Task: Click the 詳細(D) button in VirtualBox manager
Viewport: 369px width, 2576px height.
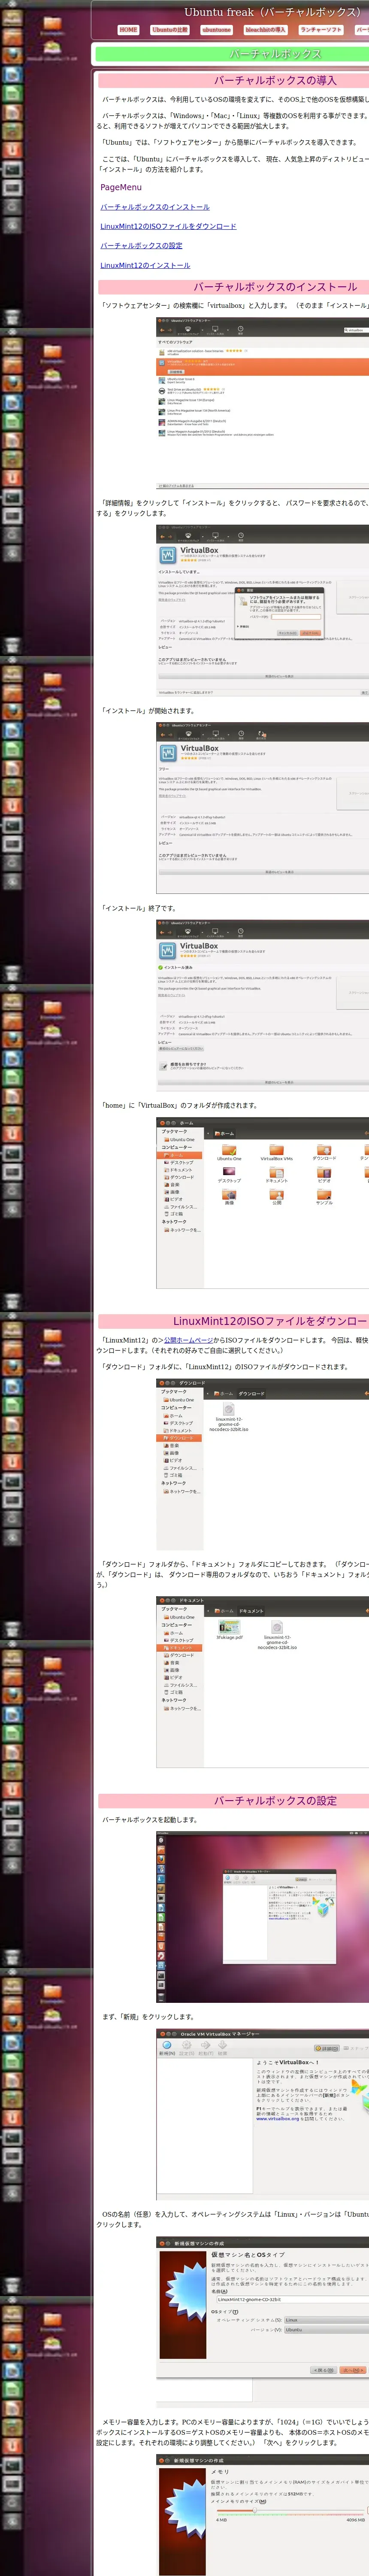Action: tap(327, 2048)
